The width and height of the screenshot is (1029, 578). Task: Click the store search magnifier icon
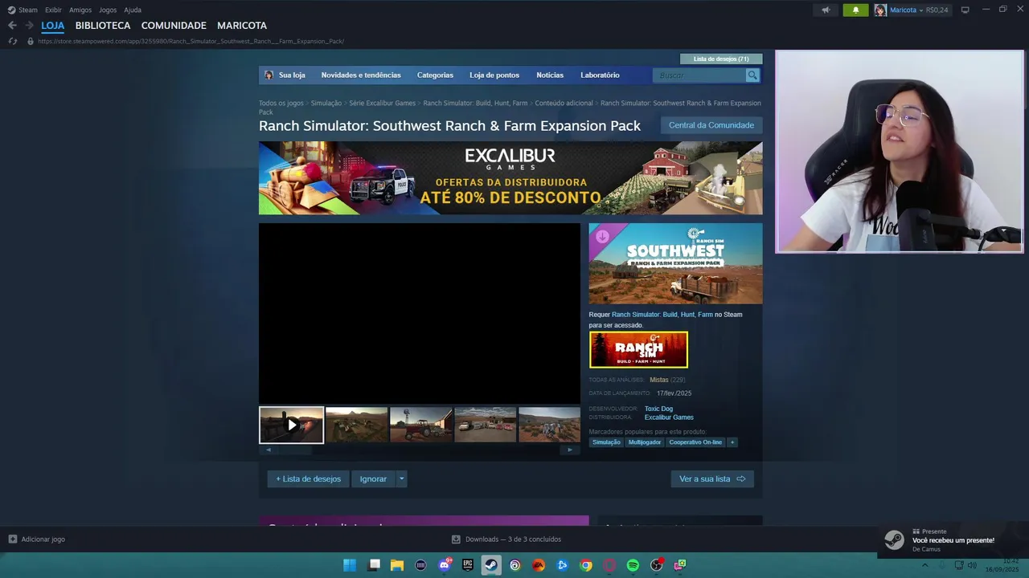click(x=752, y=75)
